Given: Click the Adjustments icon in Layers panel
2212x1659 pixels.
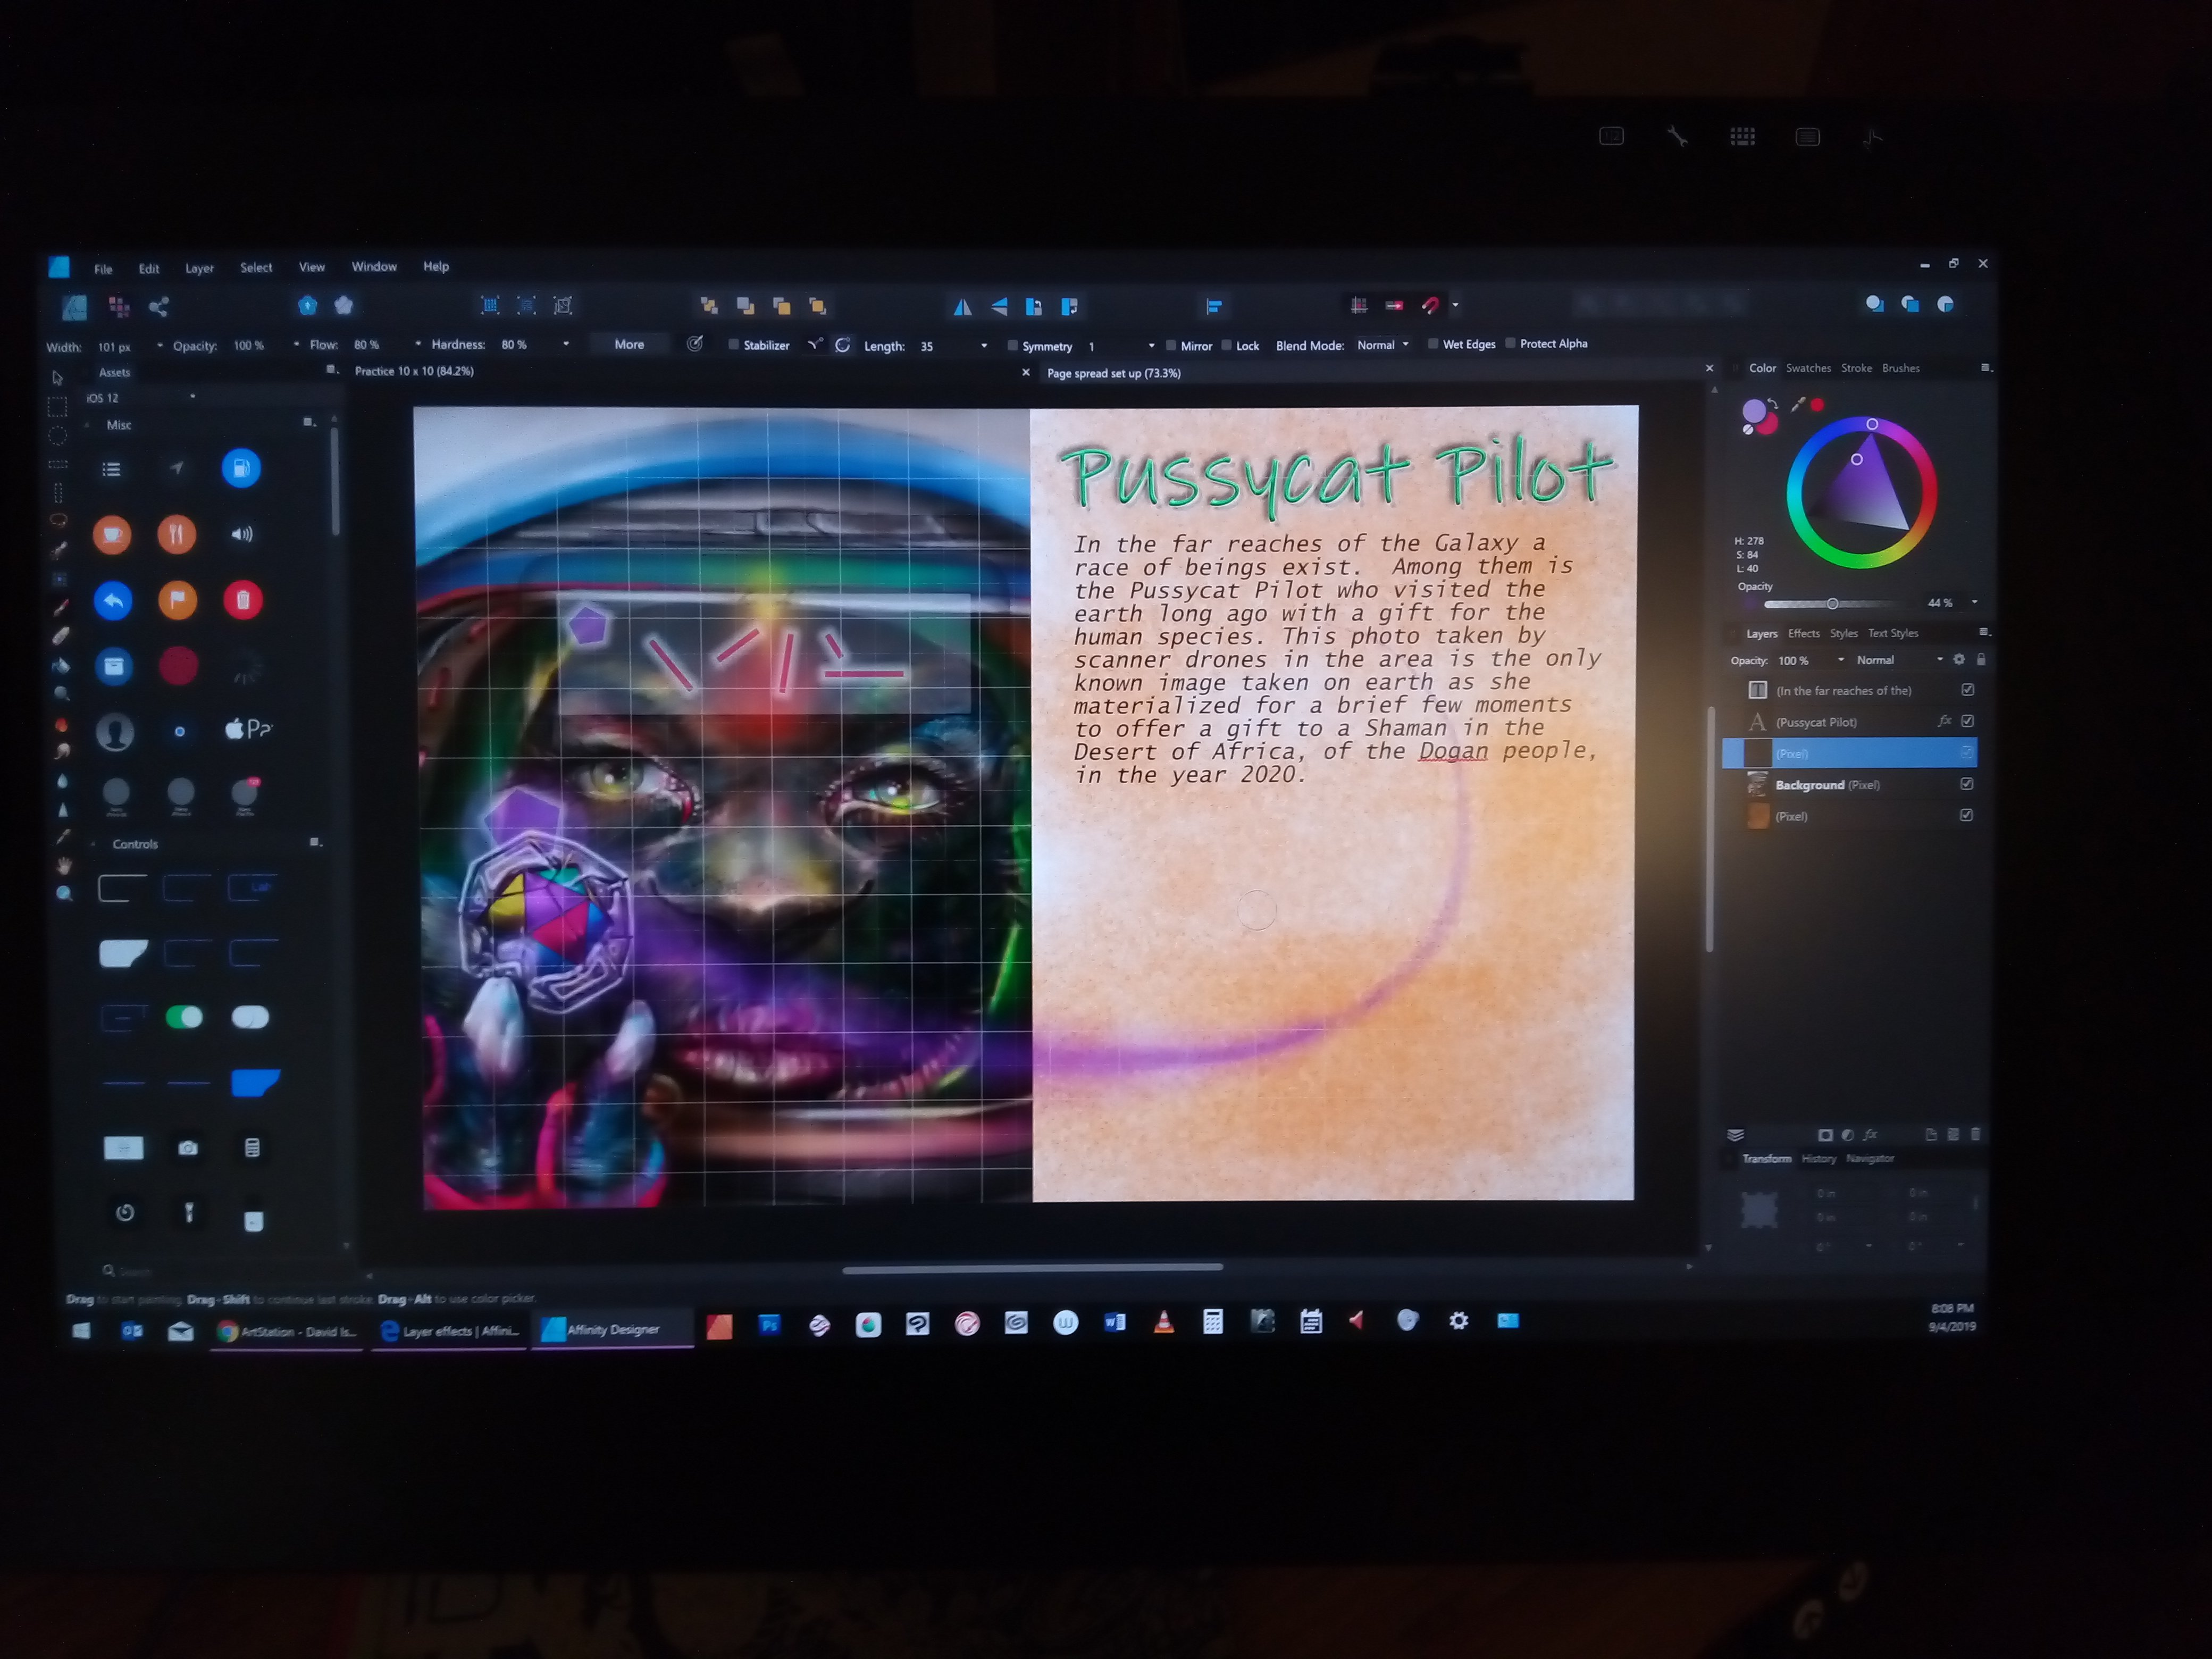Looking at the screenshot, I should [x=1848, y=1135].
